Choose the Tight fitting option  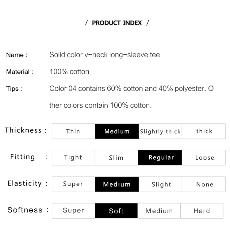[73, 158]
